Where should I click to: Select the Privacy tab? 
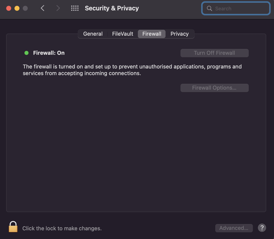point(179,34)
